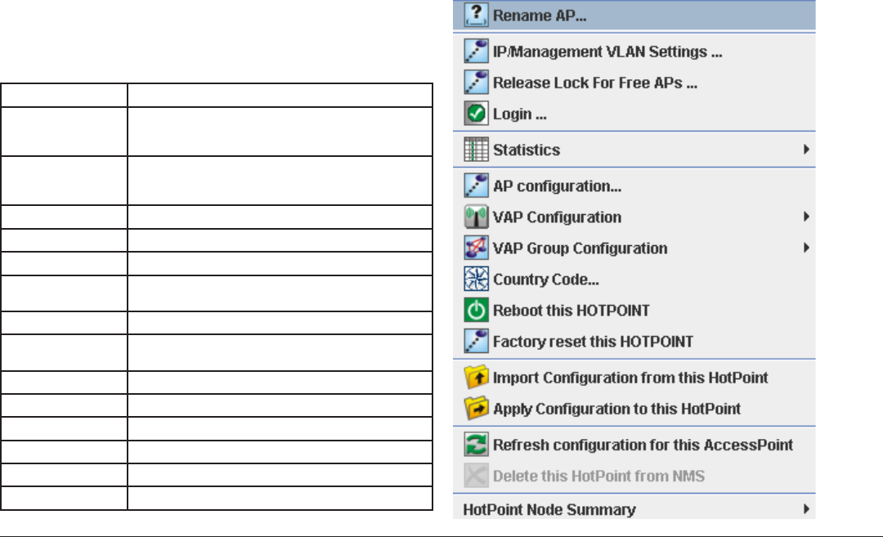Click the Country Code globe icon
This screenshot has width=883, height=537.
pos(476,279)
